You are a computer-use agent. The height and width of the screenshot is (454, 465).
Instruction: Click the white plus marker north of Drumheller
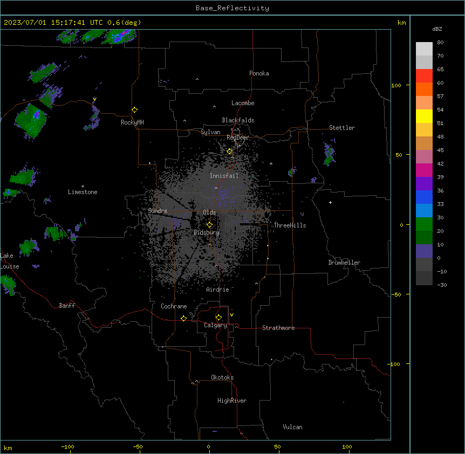(330, 202)
